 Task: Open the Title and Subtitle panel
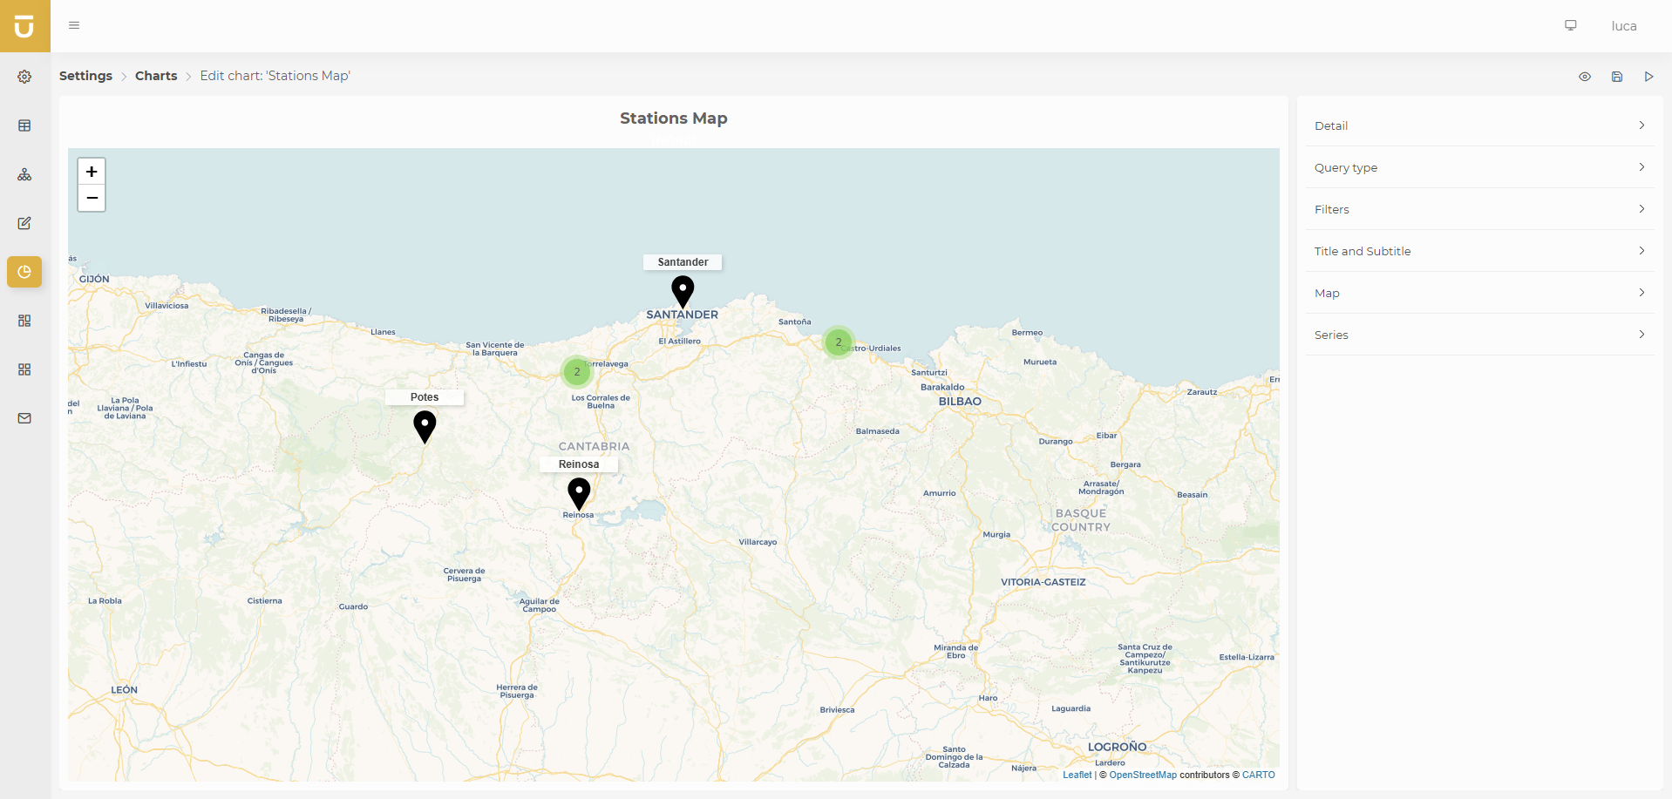1479,251
